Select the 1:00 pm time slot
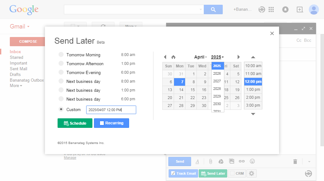The image size is (324, 181). [253, 90]
